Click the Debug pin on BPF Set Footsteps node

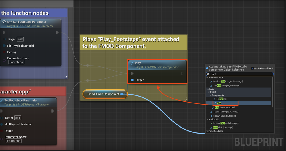[4, 52]
